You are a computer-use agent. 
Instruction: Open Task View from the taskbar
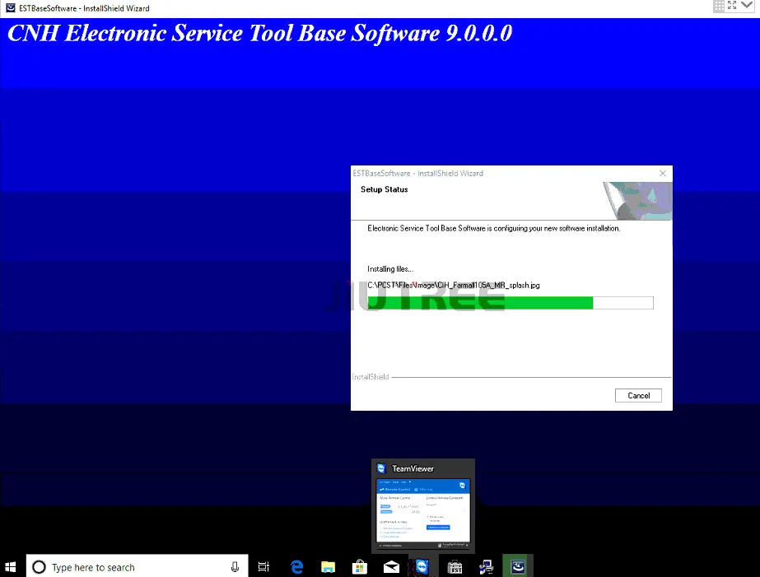pyautogui.click(x=263, y=566)
